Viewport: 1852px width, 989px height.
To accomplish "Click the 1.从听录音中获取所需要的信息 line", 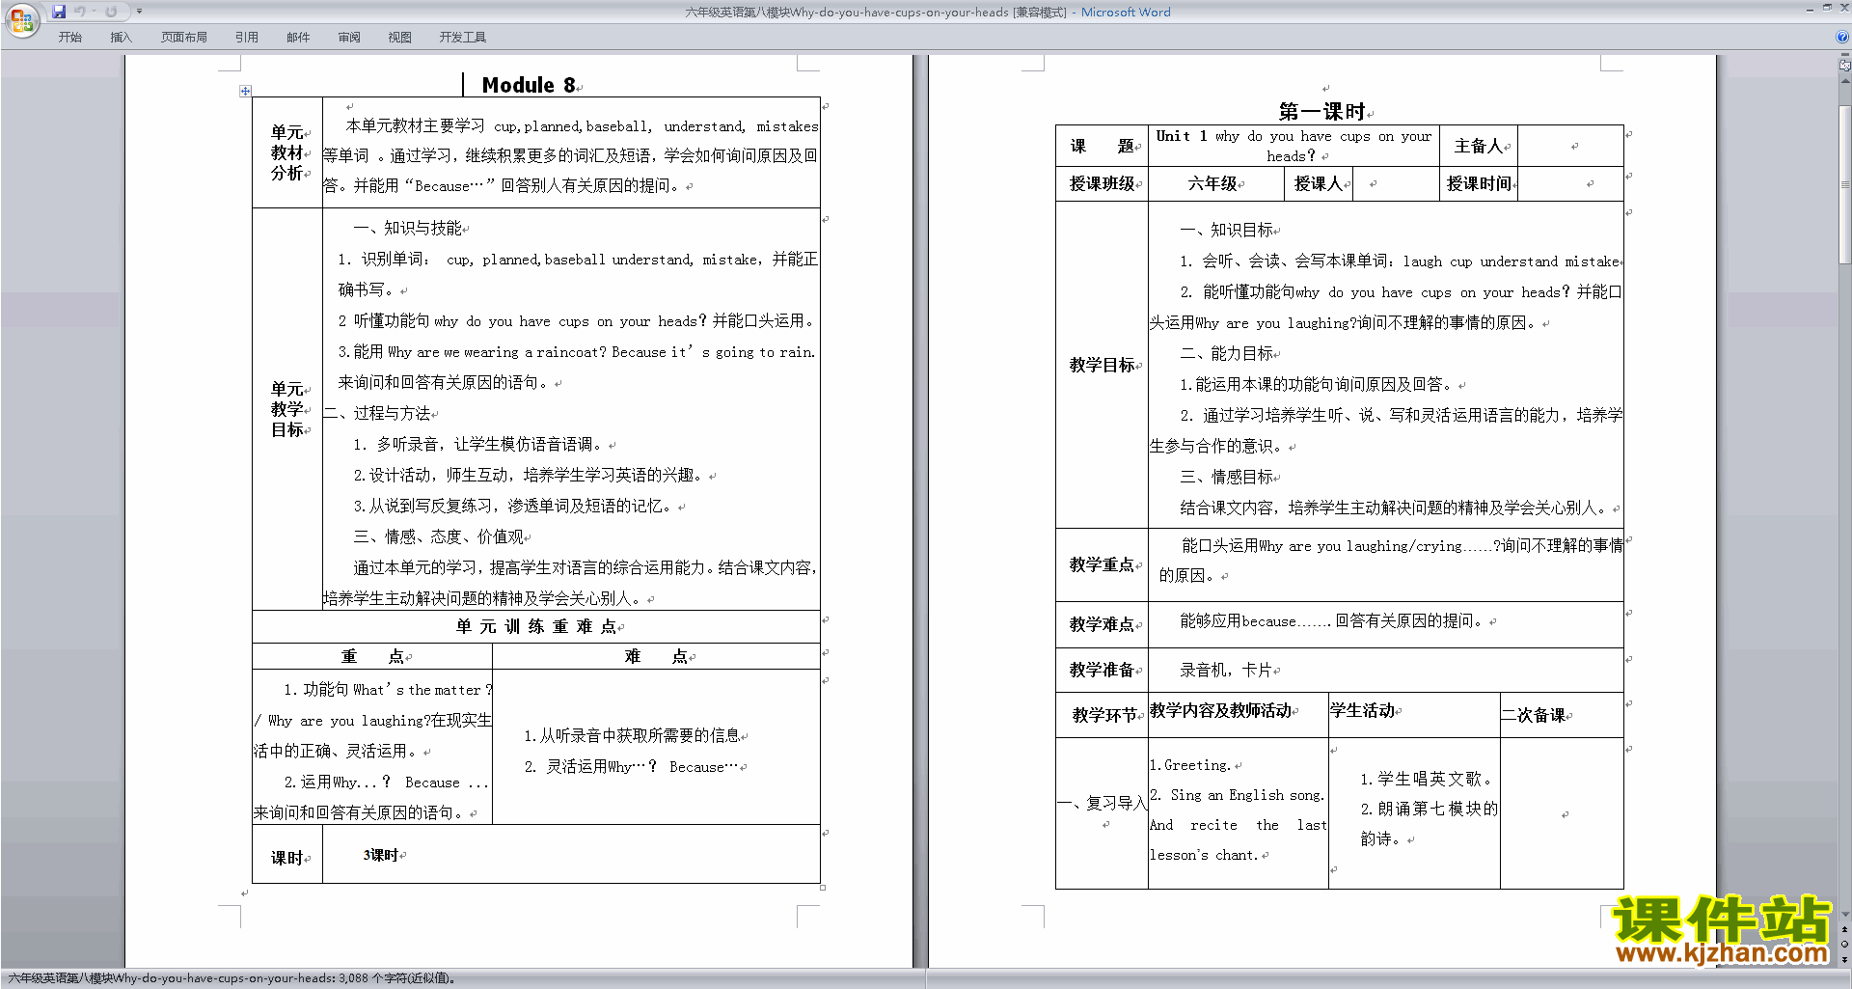I will click(x=632, y=736).
